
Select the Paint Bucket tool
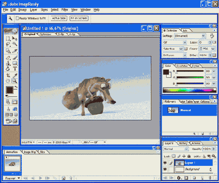(8, 69)
